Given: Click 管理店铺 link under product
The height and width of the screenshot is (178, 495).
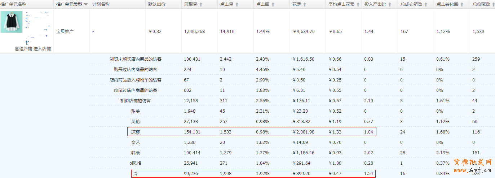Looking at the screenshot, I should click(x=23, y=49).
